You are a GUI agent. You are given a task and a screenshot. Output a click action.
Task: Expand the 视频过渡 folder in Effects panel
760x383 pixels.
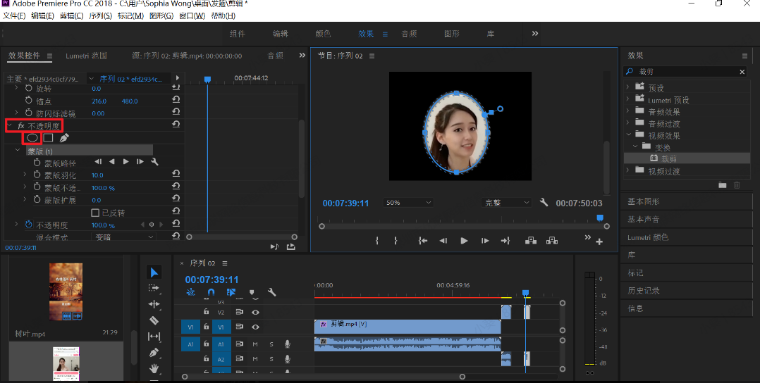627,171
